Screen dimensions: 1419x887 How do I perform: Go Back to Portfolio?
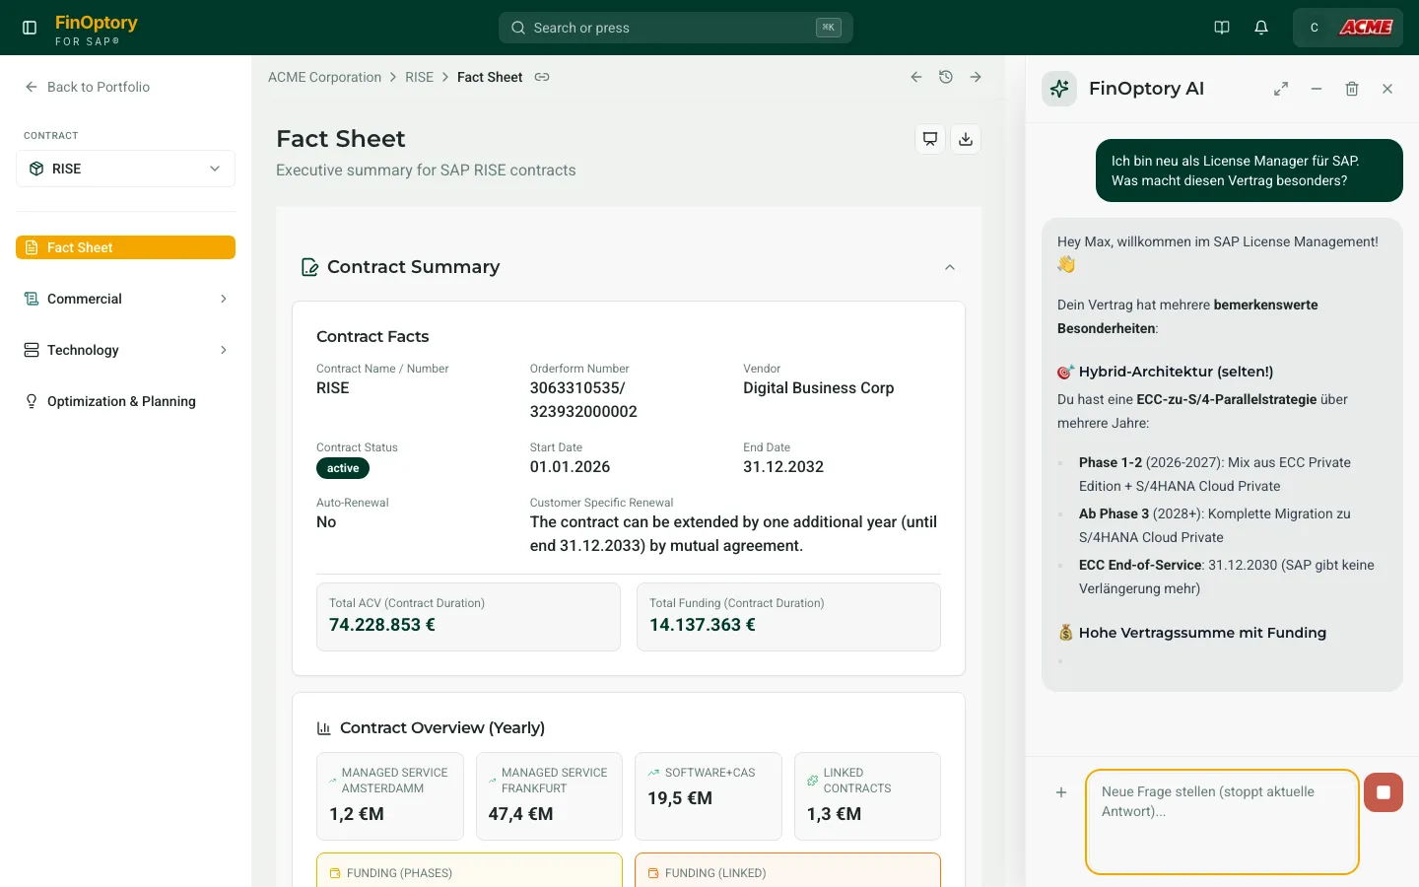tap(88, 87)
